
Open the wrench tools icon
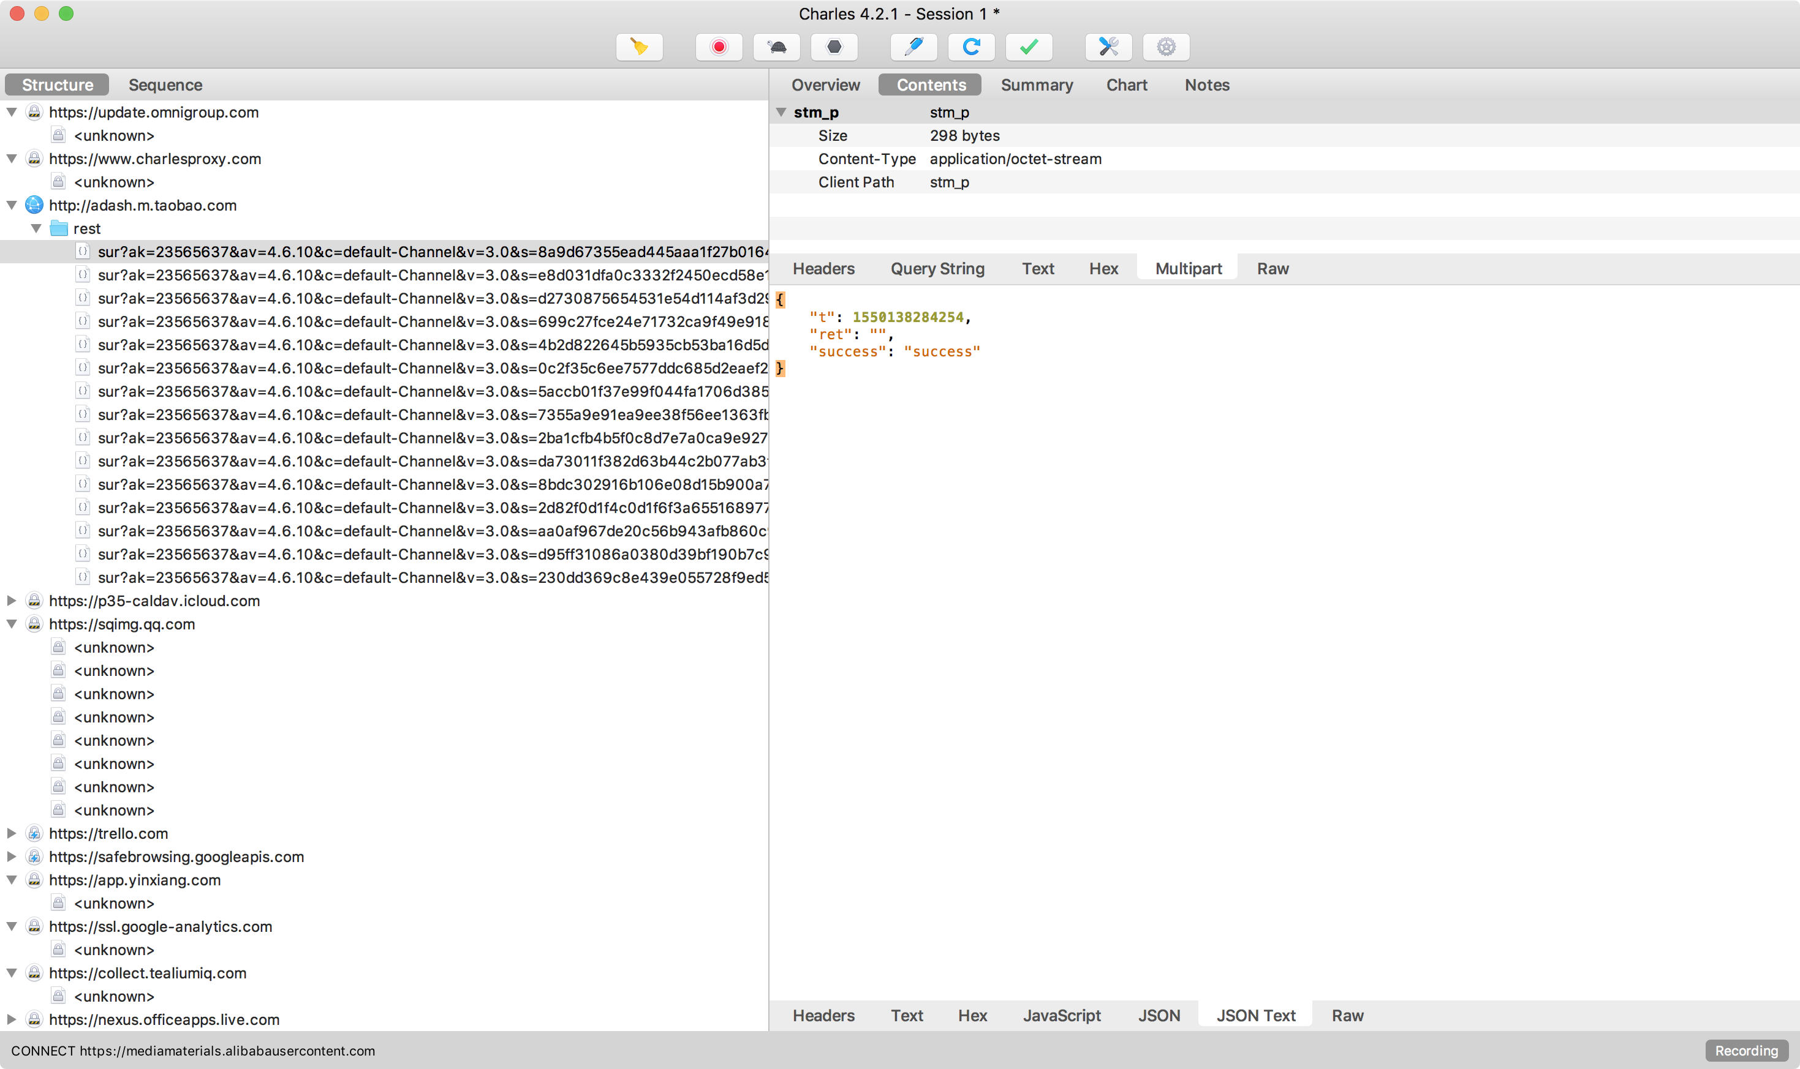(x=1108, y=48)
